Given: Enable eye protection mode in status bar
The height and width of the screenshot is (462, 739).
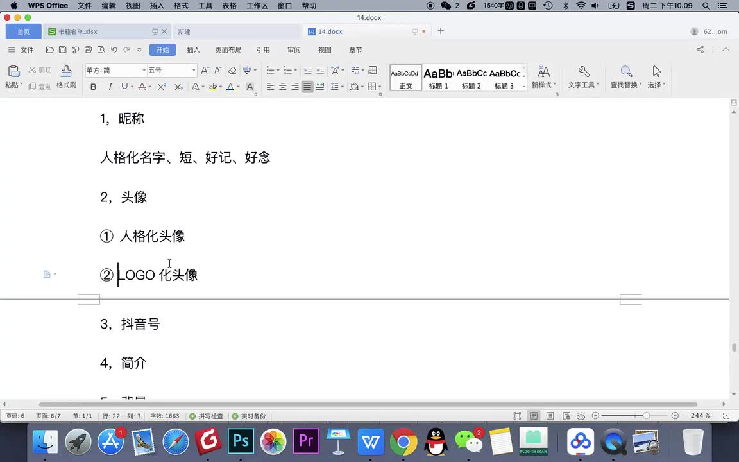Looking at the screenshot, I should 581,416.
